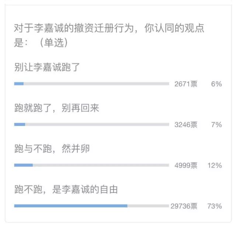The height and width of the screenshot is (227, 236).
Task: Select option 跑与不跑，然并卵
Action: point(52,149)
